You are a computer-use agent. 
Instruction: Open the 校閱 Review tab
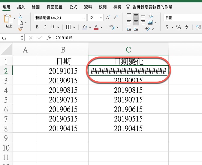click(x=103, y=7)
